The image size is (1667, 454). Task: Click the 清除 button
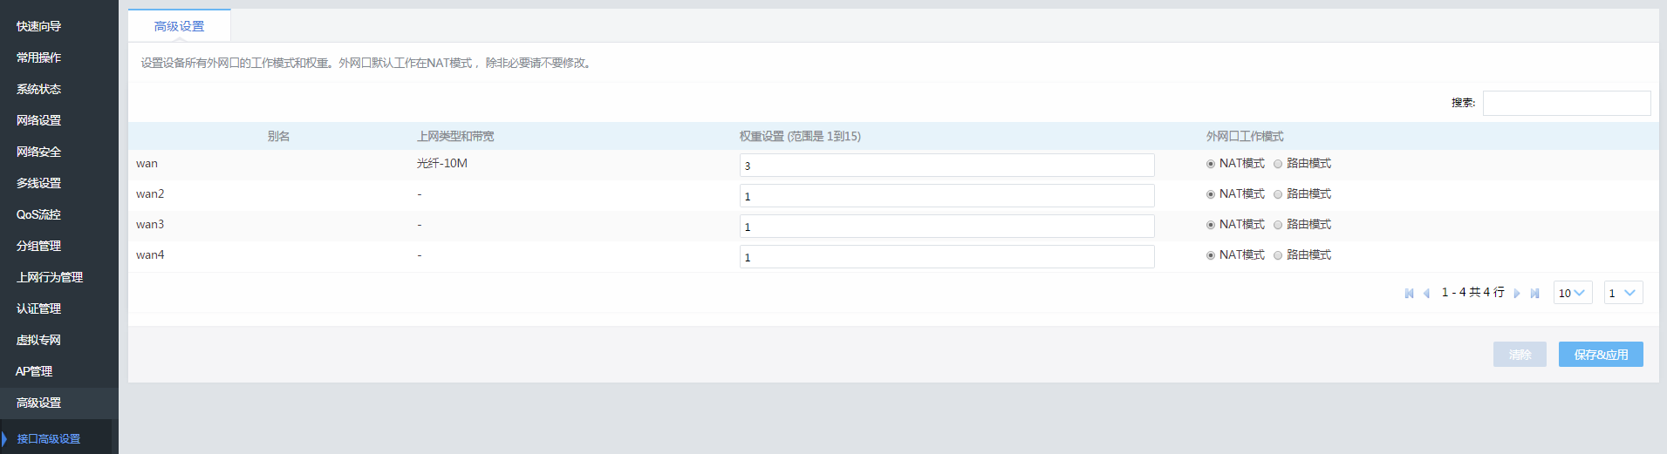pyautogui.click(x=1520, y=355)
